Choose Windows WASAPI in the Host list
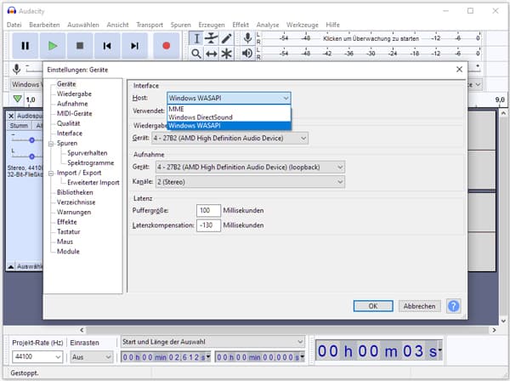 coord(229,126)
